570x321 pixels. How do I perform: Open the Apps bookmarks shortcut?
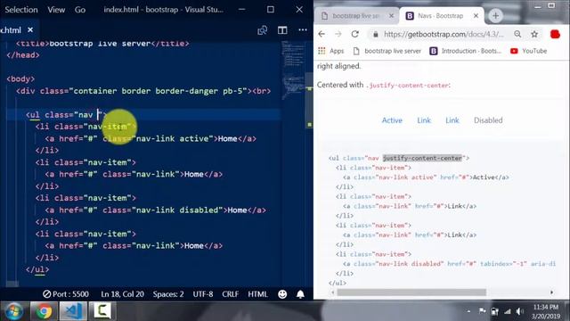(330, 51)
